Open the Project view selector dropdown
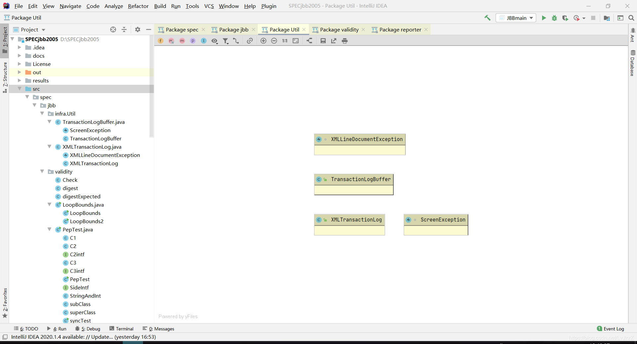This screenshot has height=344, width=637. [x=29, y=29]
